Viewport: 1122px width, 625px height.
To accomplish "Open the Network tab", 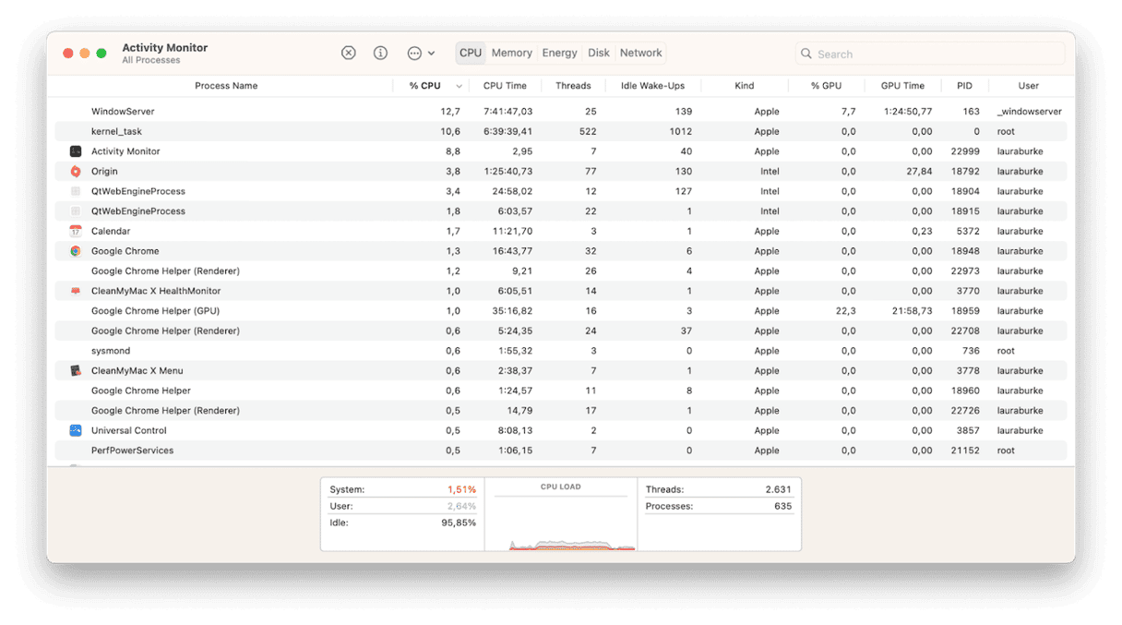I will click(x=640, y=53).
